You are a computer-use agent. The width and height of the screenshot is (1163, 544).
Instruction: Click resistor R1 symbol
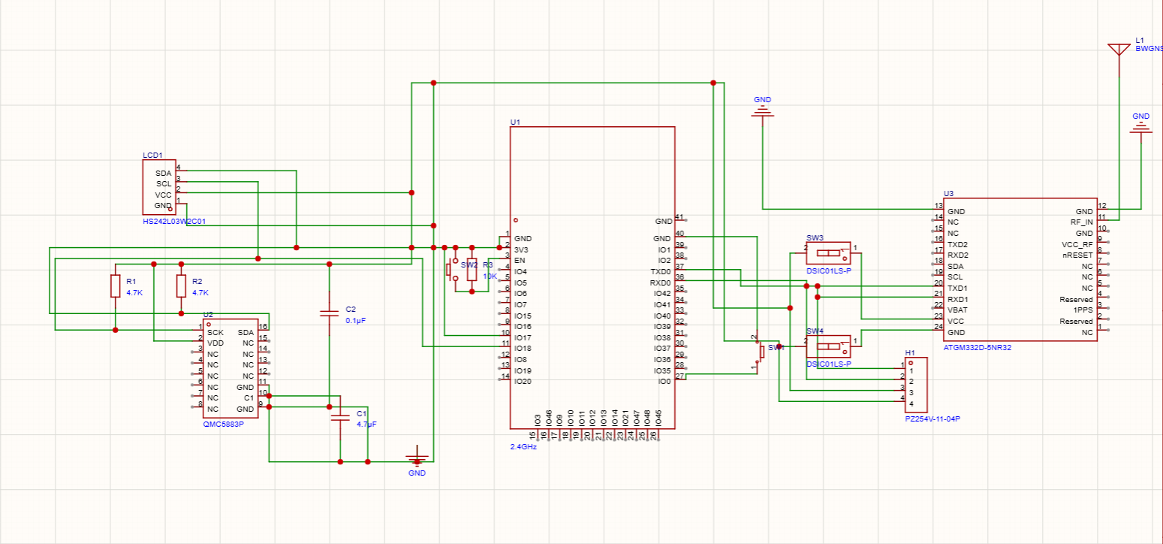coord(115,286)
